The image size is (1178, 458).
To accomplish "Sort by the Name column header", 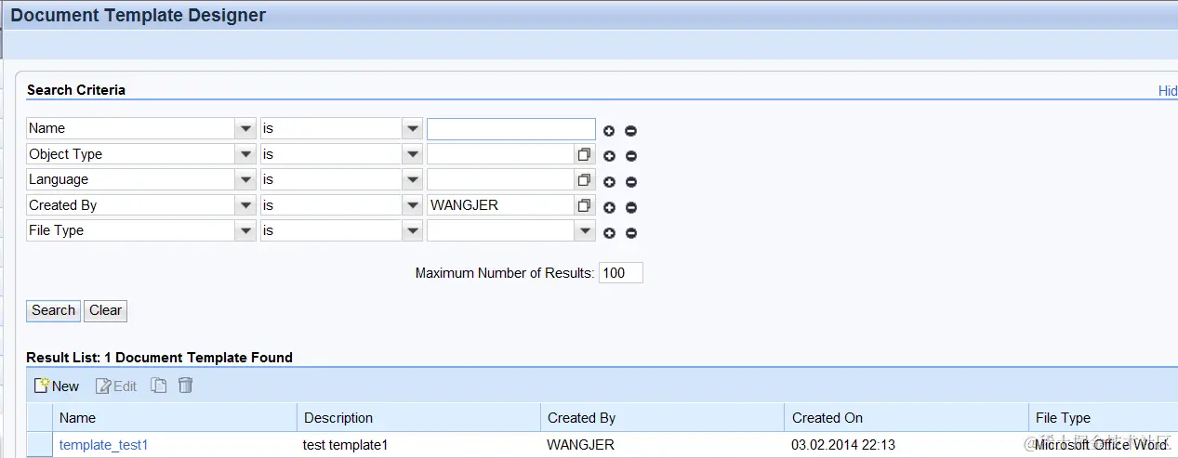I will click(x=175, y=418).
